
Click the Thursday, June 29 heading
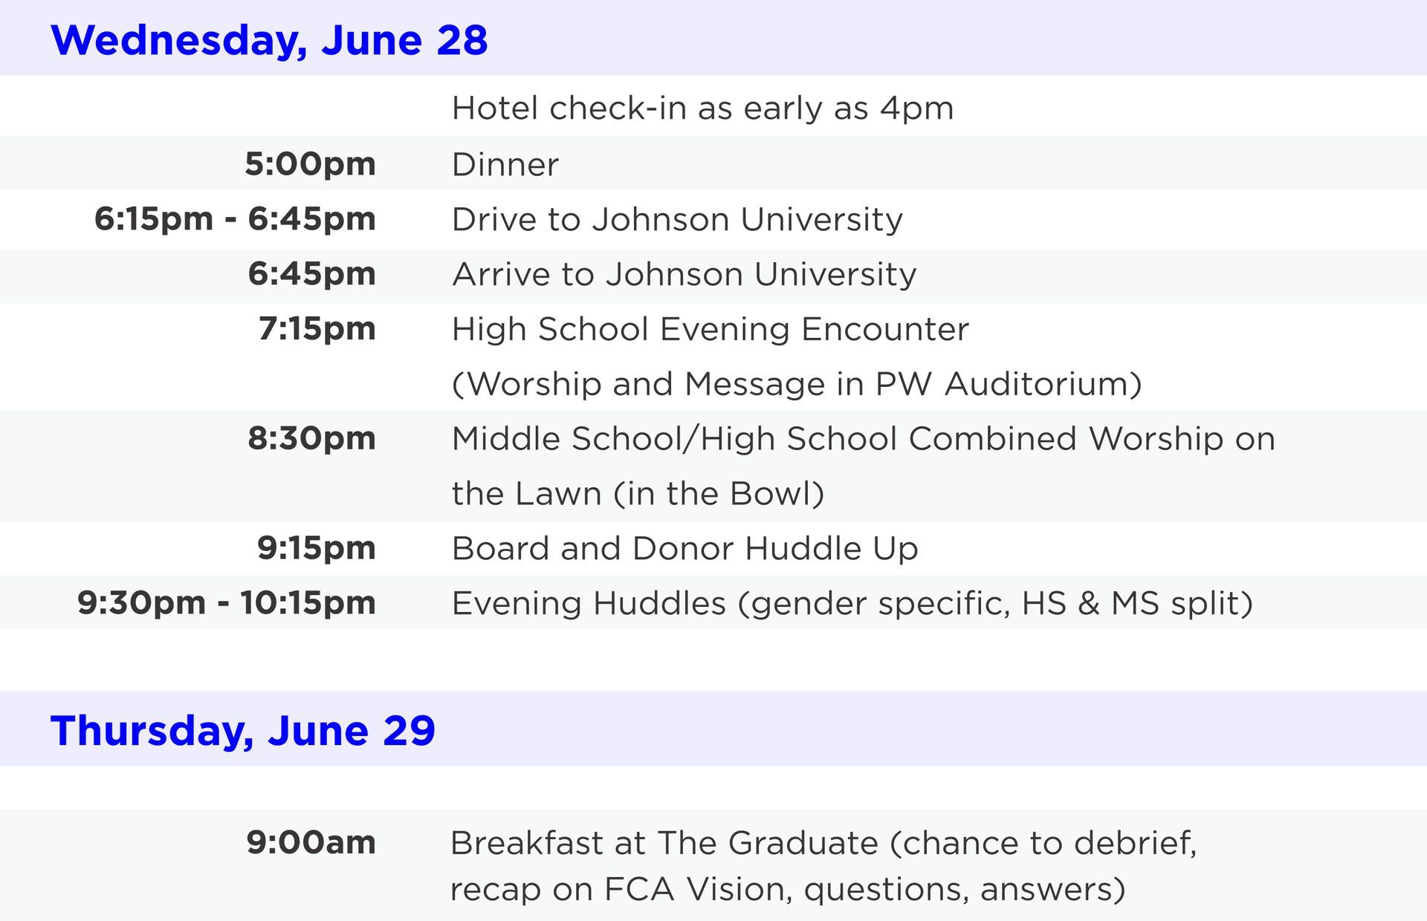pos(243,731)
